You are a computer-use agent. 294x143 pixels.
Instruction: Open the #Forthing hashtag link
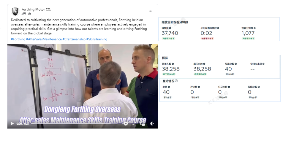coord(18,39)
